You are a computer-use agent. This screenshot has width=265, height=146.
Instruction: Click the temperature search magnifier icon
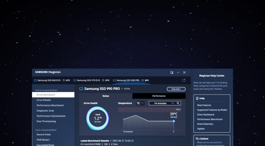(x=178, y=103)
